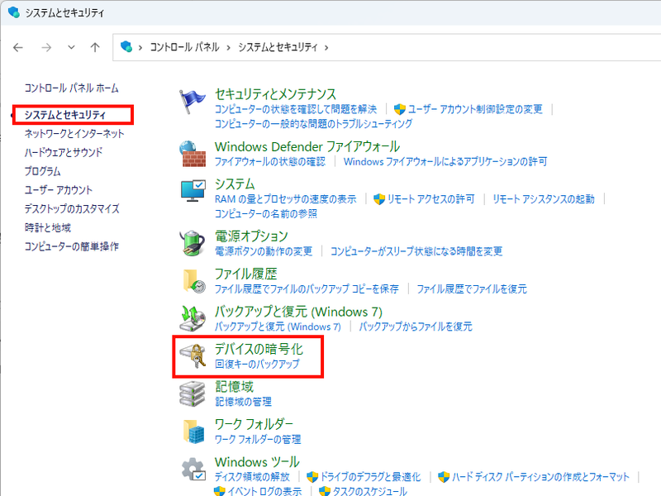Click リモート アクセスの許可 link

point(430,199)
